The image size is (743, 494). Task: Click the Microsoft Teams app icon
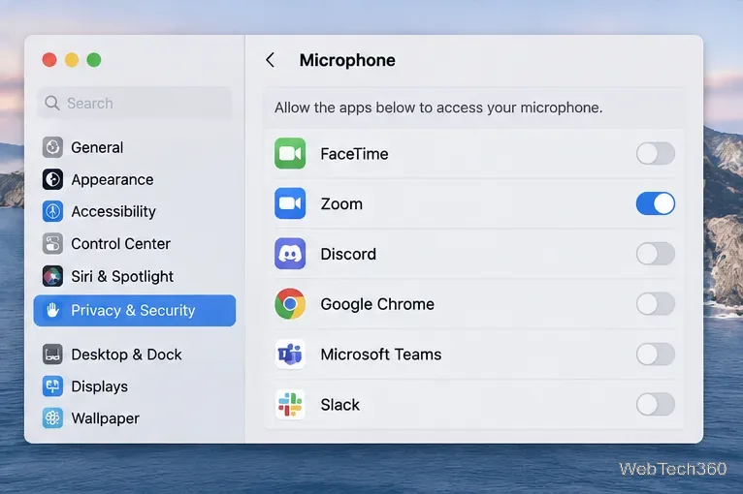[290, 354]
